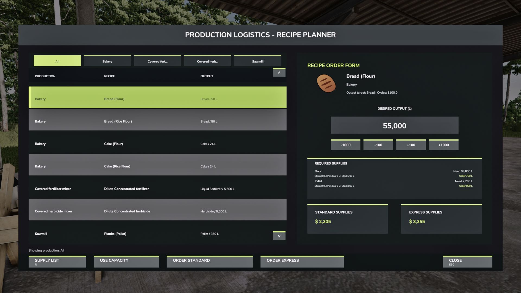
Task: Click the desired output field showing 55,000
Action: (x=395, y=125)
